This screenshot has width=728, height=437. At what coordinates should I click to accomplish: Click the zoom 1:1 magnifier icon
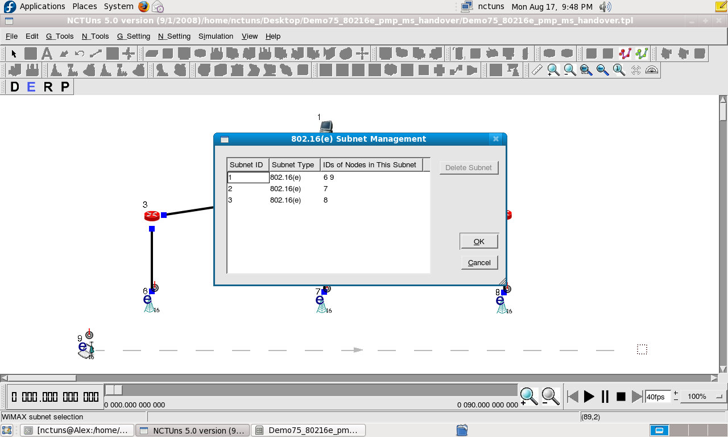(x=619, y=70)
